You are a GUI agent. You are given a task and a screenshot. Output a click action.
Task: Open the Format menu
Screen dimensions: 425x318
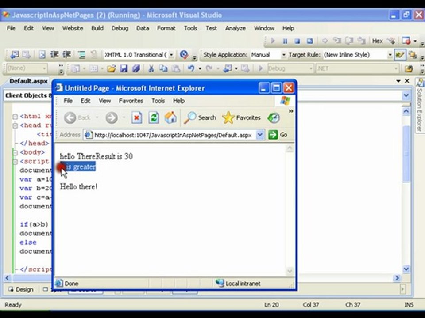click(x=166, y=28)
